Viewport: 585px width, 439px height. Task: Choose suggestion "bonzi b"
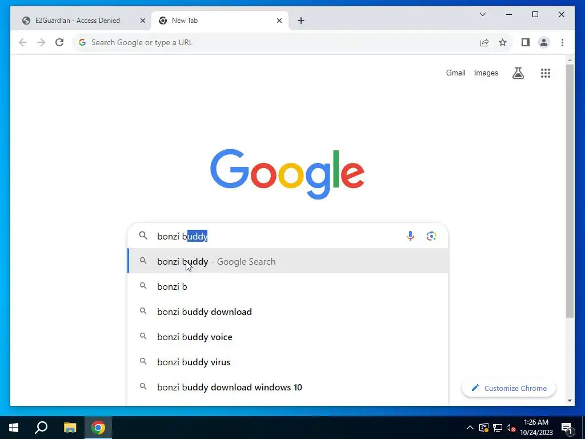[x=288, y=287]
